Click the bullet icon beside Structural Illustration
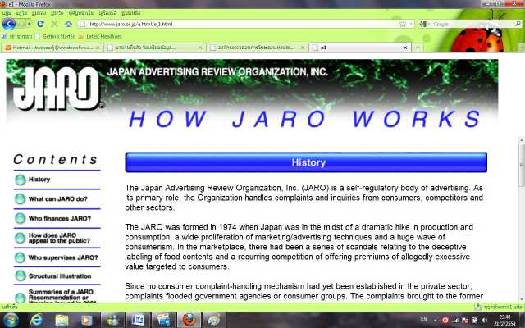525x328 pixels. (x=20, y=276)
